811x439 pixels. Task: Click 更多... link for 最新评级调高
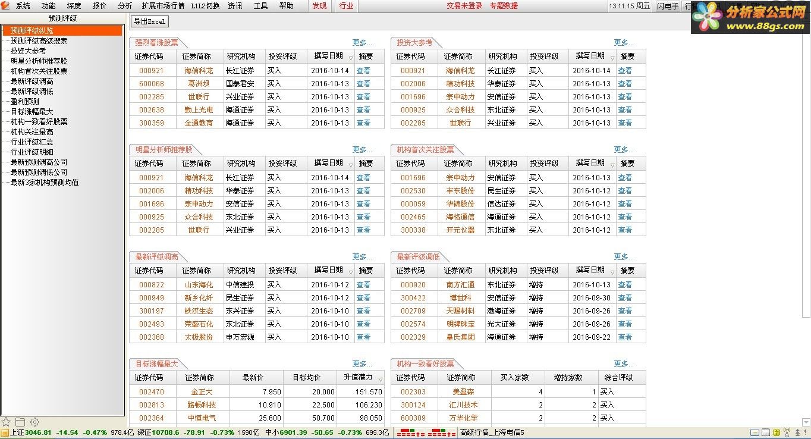point(362,257)
